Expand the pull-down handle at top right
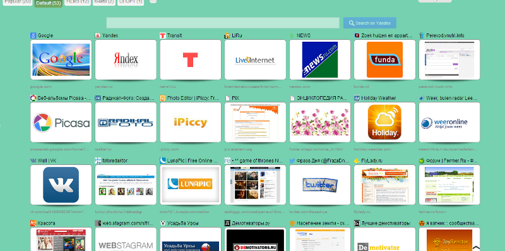This screenshot has height=251, width=505. [435, 1]
